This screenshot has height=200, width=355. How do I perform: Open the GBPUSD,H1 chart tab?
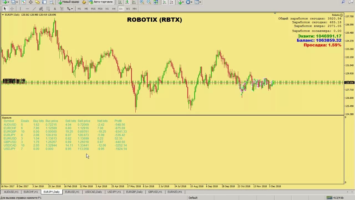[155, 192]
